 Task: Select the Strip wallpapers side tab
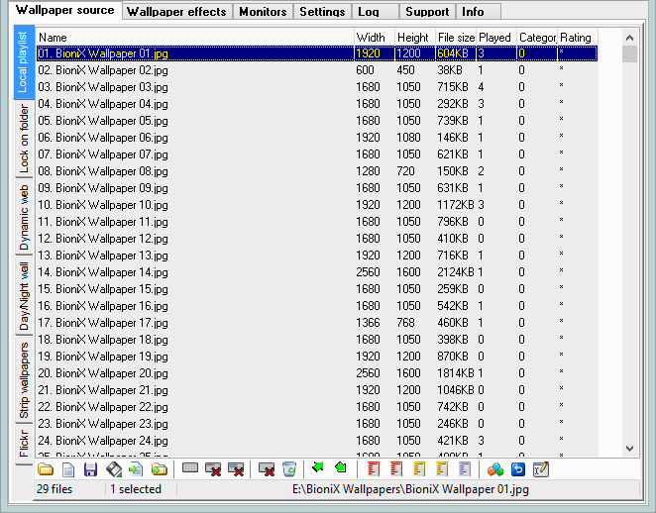point(24,380)
